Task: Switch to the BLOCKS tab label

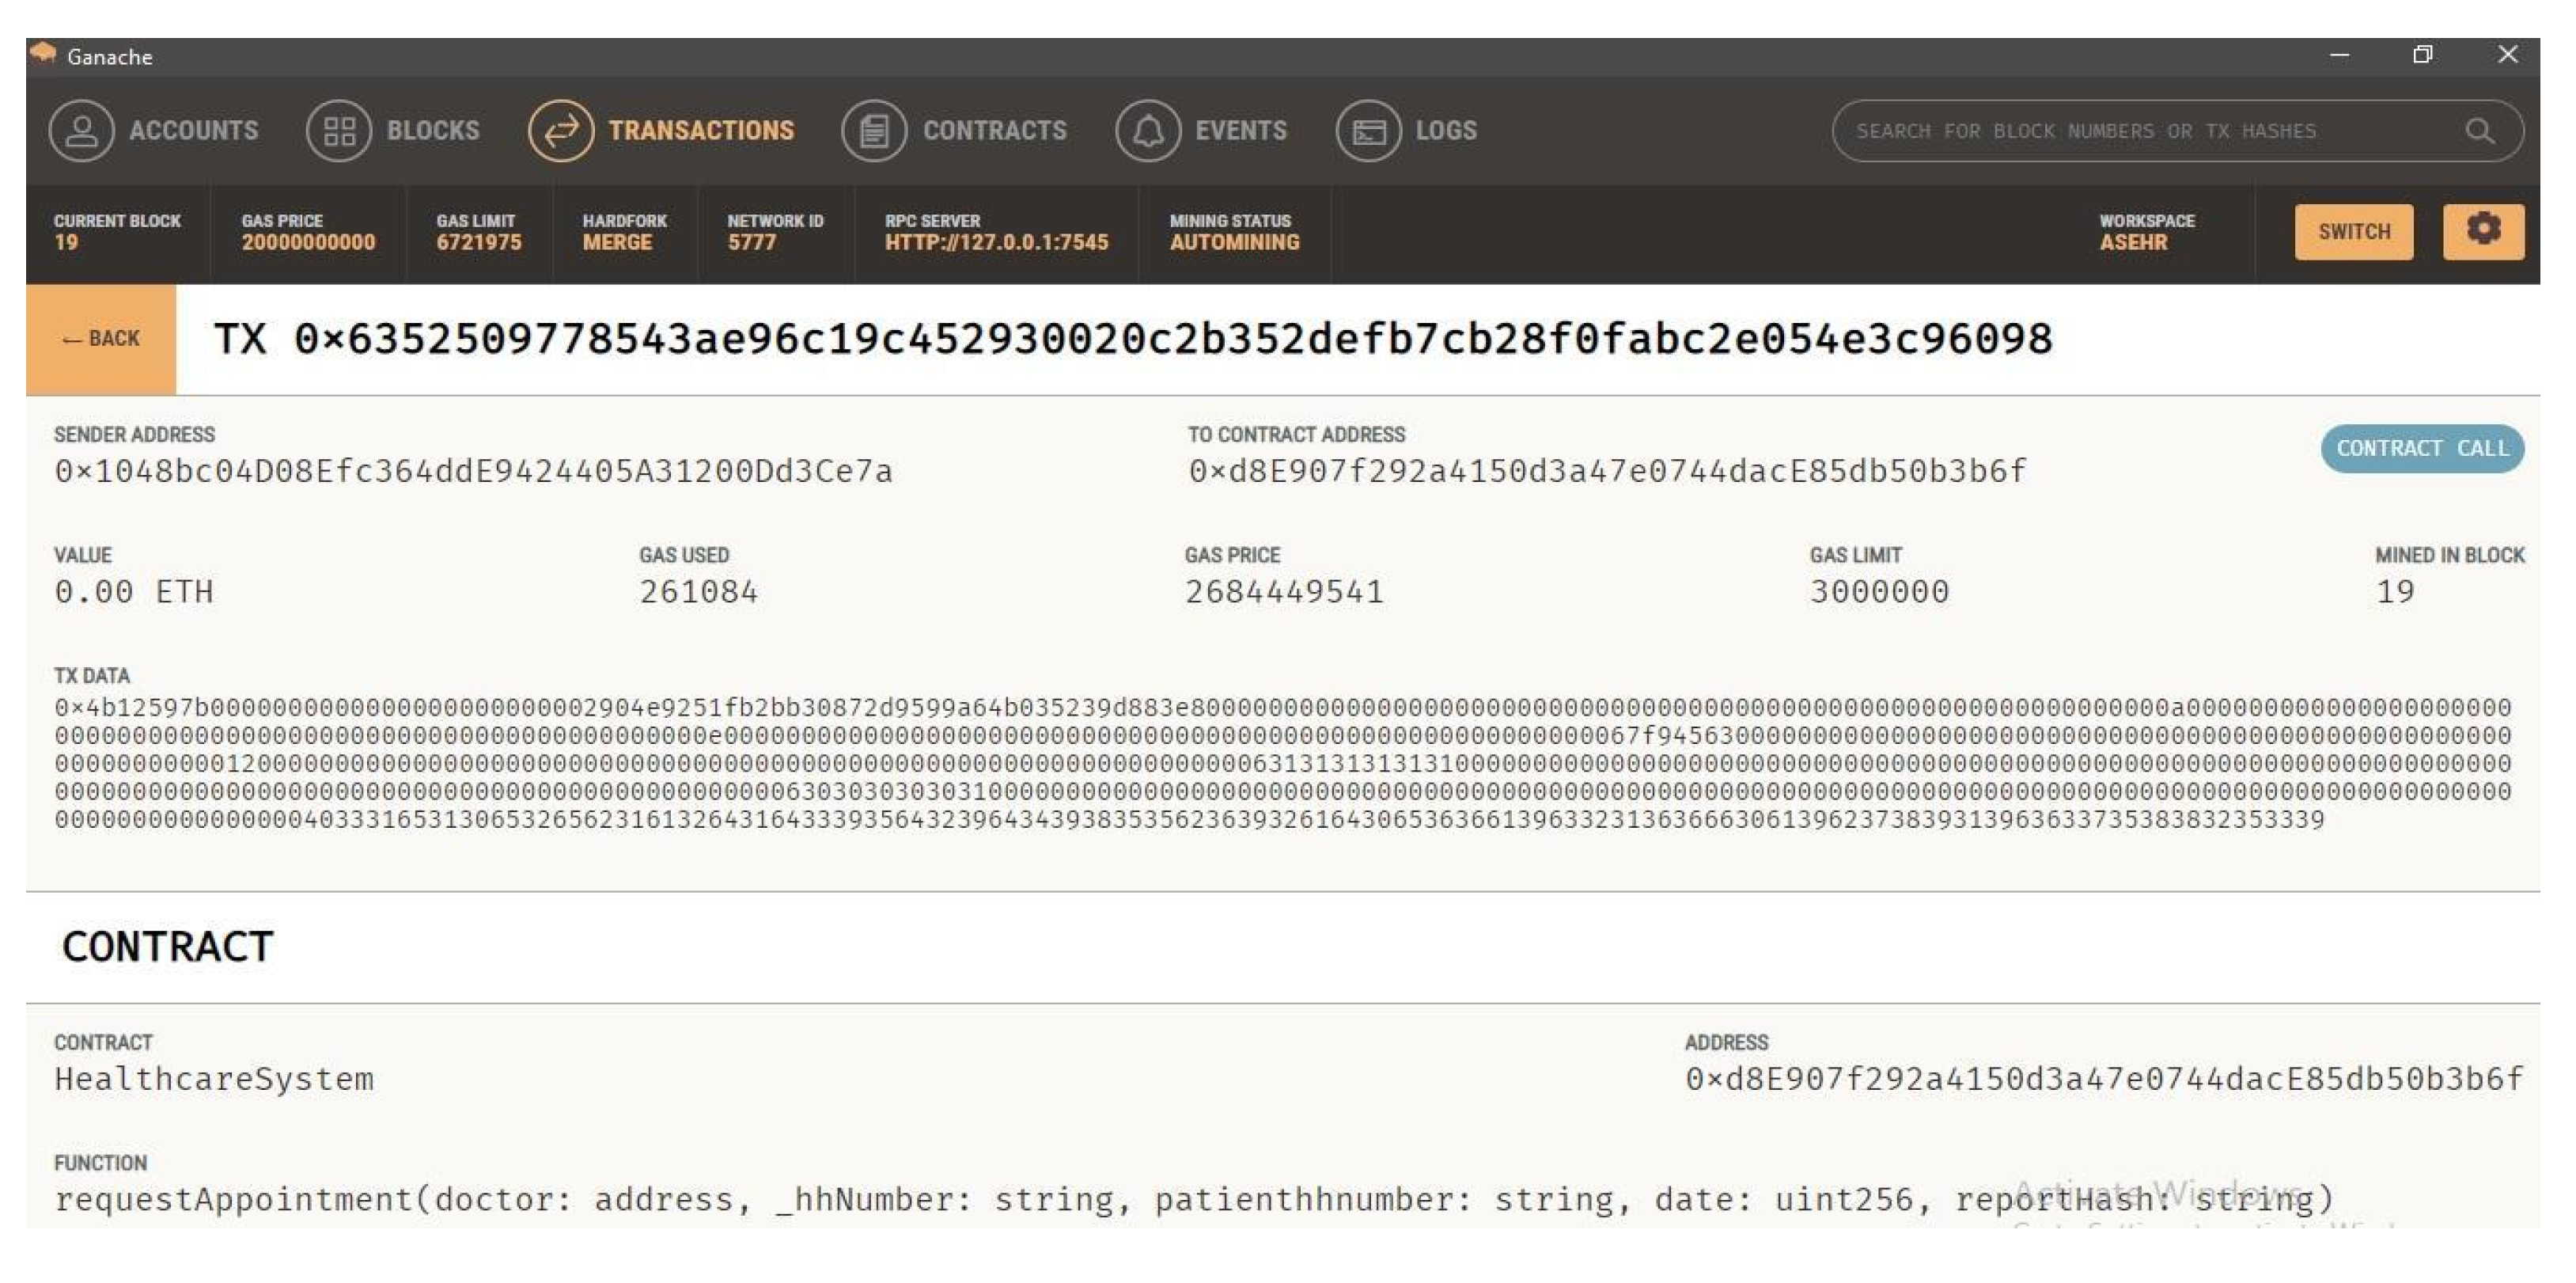Action: [433, 131]
